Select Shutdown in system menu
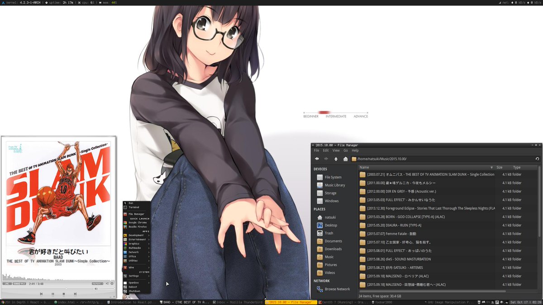The height and width of the screenshot is (305, 543). pyautogui.click(x=136, y=291)
